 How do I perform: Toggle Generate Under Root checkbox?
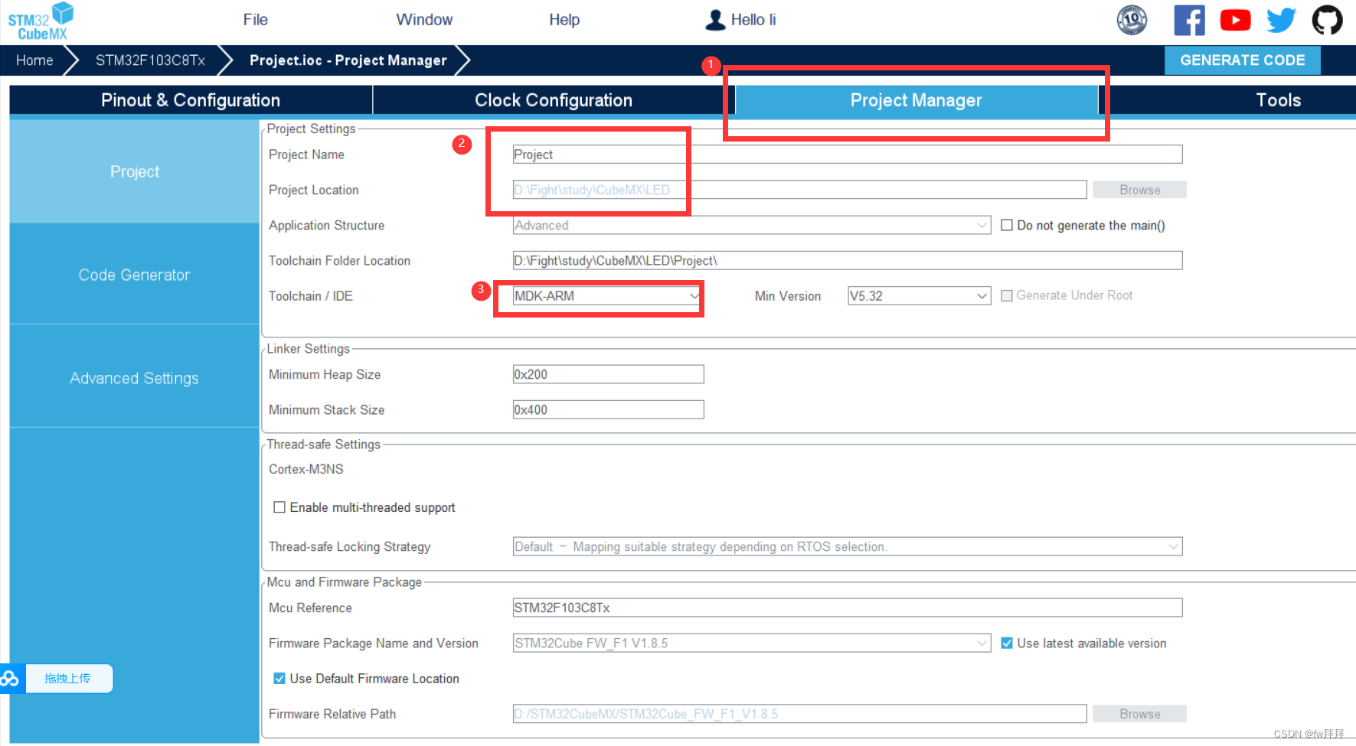coord(1007,295)
